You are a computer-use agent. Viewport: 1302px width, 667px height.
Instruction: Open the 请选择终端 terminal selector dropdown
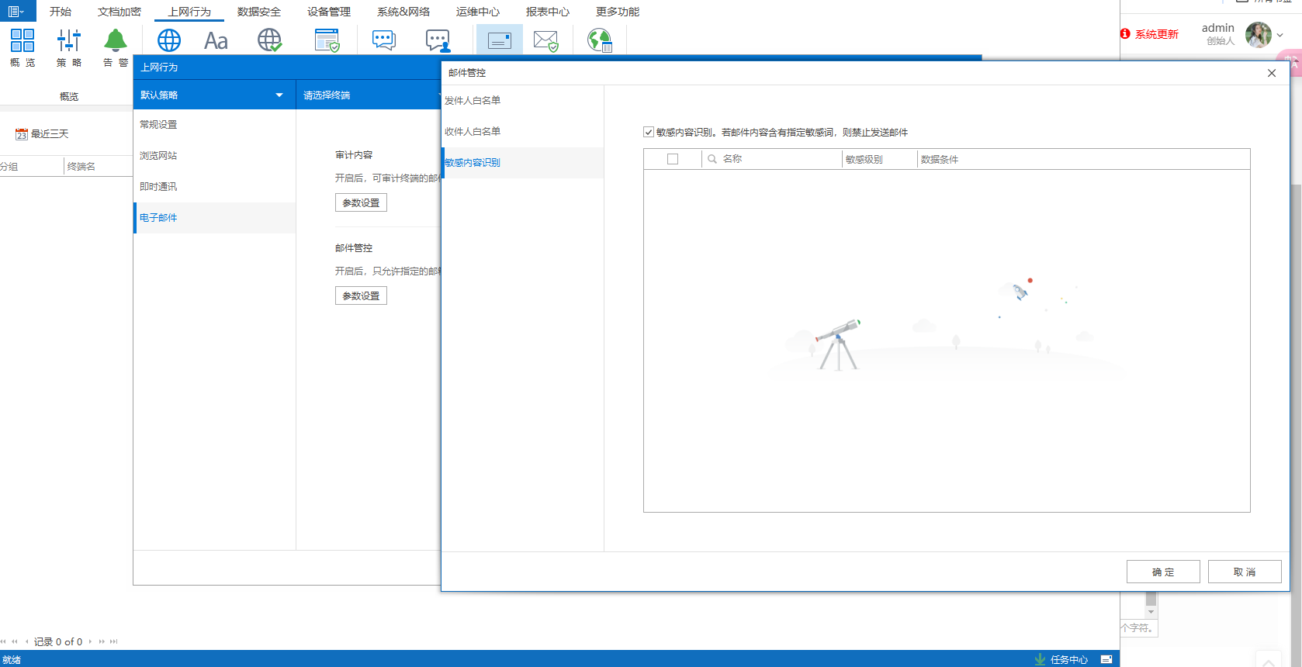click(369, 95)
